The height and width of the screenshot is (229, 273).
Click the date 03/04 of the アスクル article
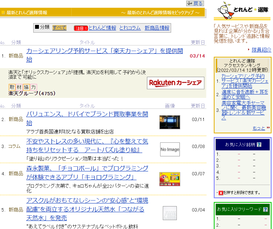[198, 210]
